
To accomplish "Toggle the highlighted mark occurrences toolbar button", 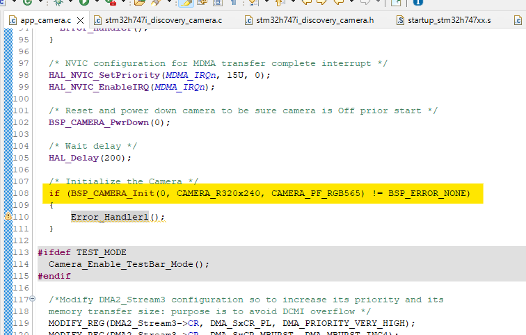I will click(x=186, y=2).
